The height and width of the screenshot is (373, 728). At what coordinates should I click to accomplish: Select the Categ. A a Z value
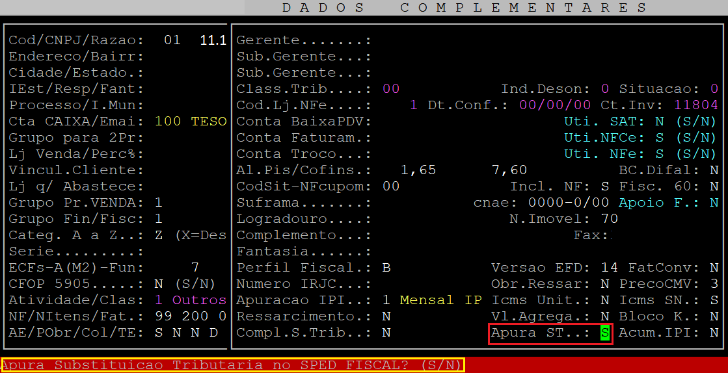[x=159, y=235]
